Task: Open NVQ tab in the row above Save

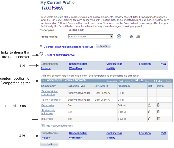Action: coord(163,133)
